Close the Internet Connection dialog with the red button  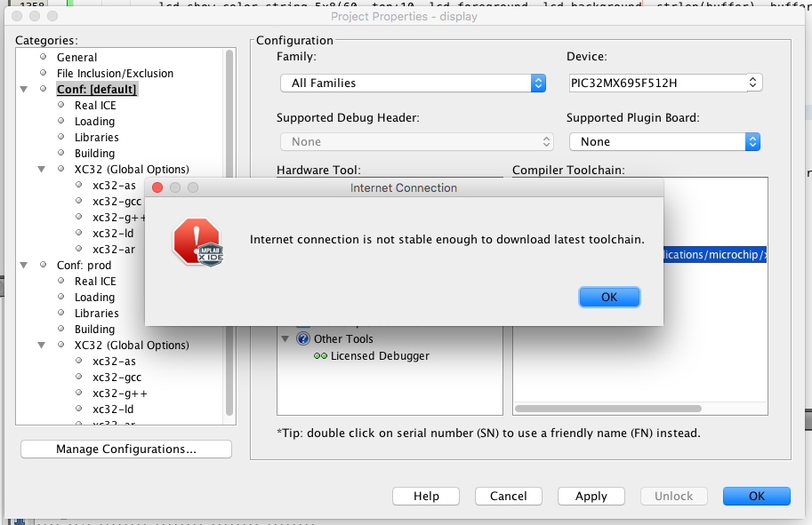tap(157, 187)
